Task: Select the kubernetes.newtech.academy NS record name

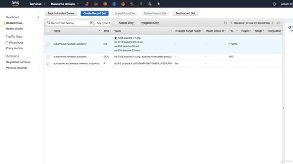Action: coord(70,44)
